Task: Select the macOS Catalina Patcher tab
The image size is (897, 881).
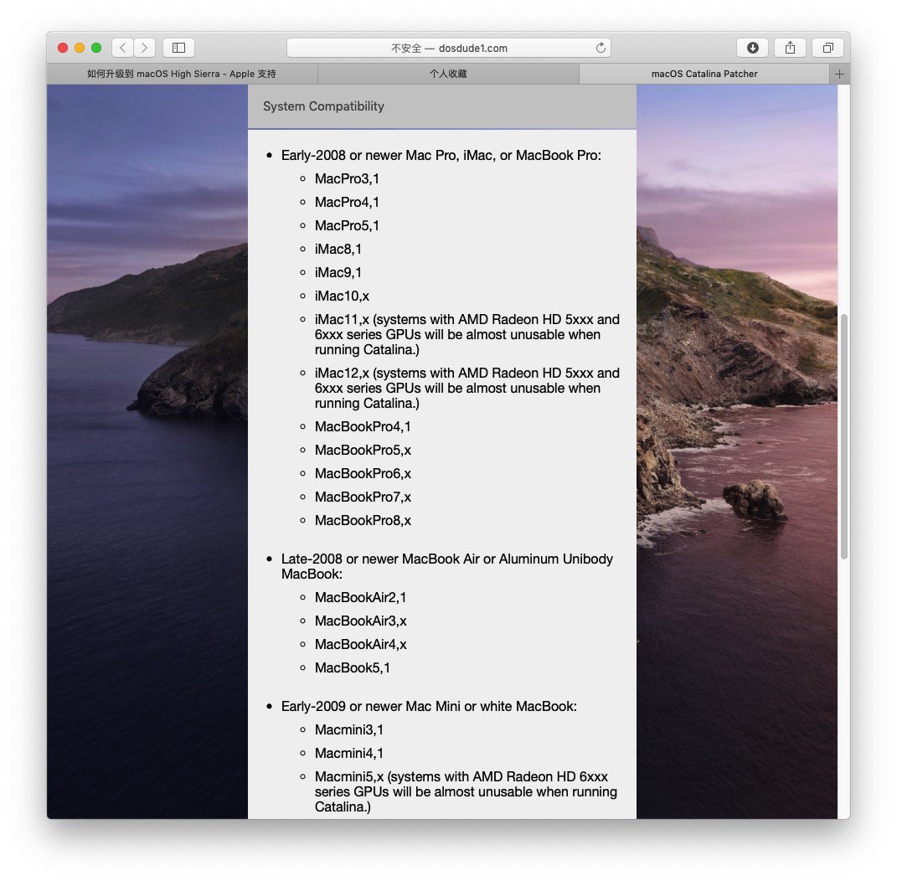Action: point(704,74)
